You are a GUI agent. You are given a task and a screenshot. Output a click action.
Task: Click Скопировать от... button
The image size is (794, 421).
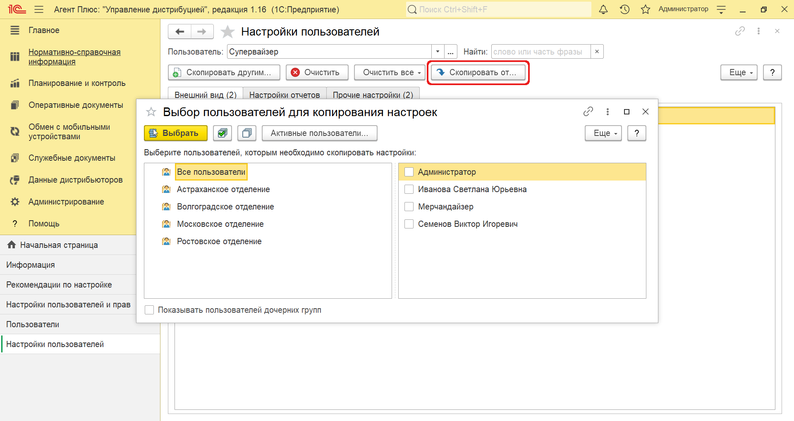click(x=478, y=72)
